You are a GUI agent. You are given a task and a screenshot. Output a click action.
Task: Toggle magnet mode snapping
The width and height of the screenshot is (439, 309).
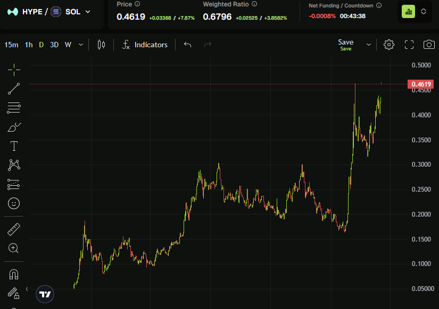pyautogui.click(x=14, y=274)
